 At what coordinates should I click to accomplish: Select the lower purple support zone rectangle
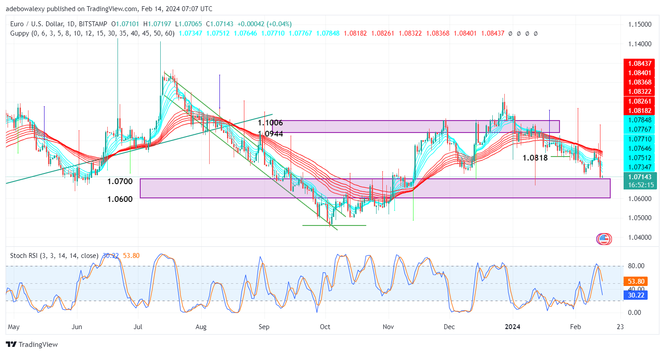coord(375,189)
